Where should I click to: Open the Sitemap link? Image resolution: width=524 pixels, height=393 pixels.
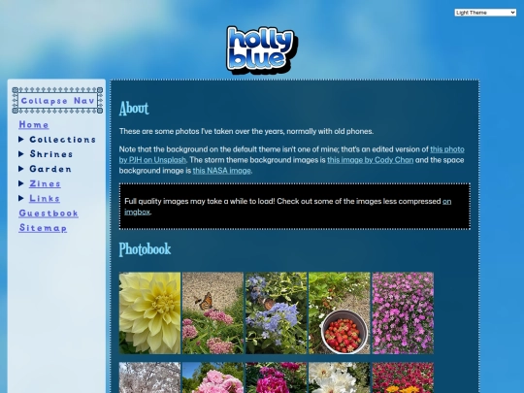[x=43, y=228]
